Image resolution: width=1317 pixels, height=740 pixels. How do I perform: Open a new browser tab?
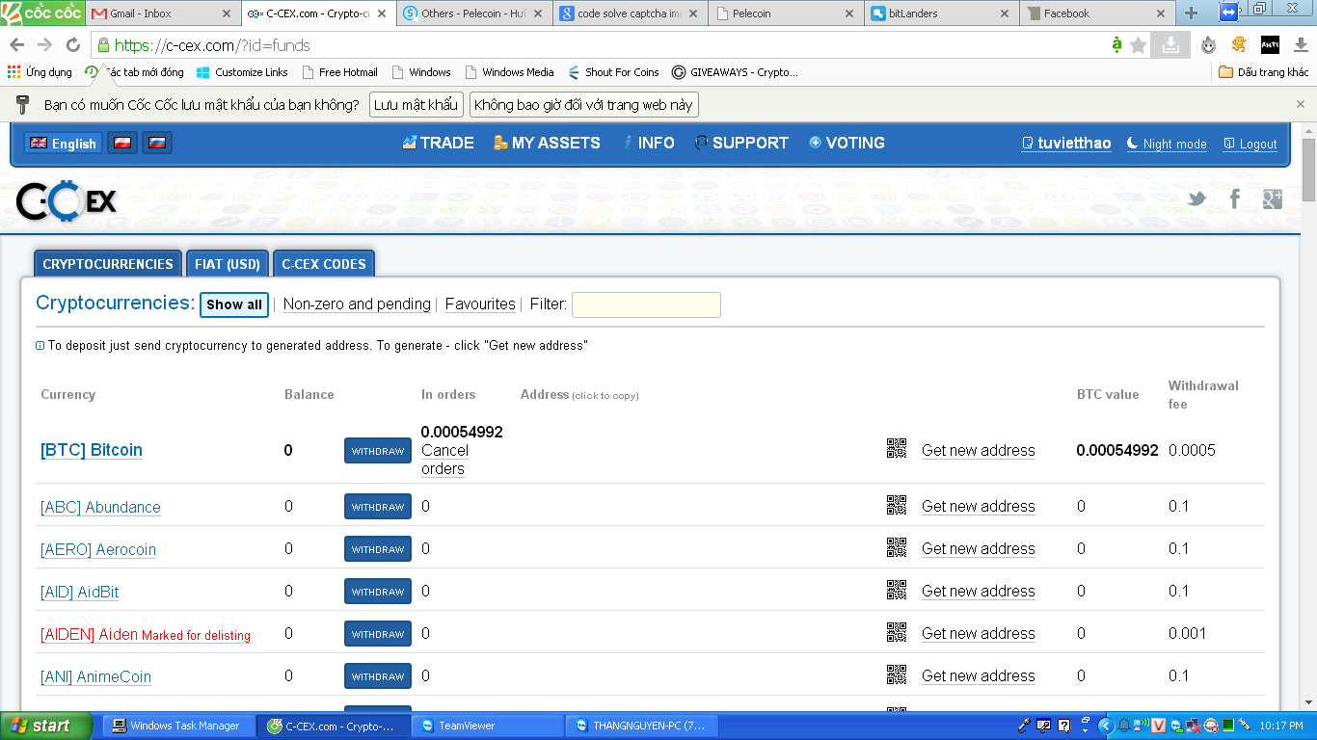pyautogui.click(x=1192, y=13)
